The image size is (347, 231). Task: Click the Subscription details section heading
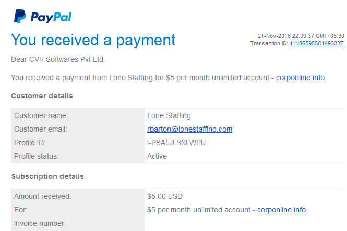47,176
